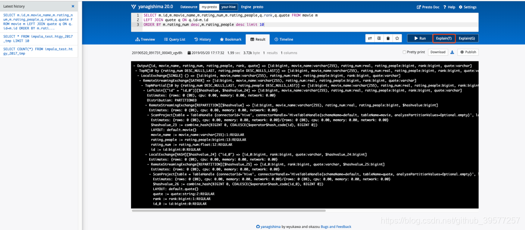Open the movie join query in history
This screenshot has height=230, width=525.
(37, 22)
